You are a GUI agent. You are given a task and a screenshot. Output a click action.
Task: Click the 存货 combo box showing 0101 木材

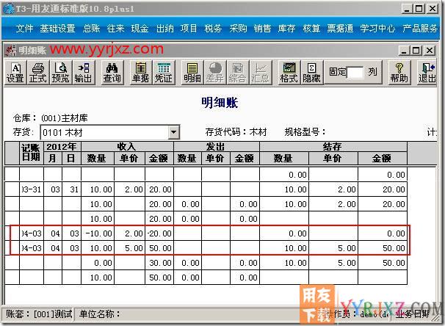click(x=110, y=132)
